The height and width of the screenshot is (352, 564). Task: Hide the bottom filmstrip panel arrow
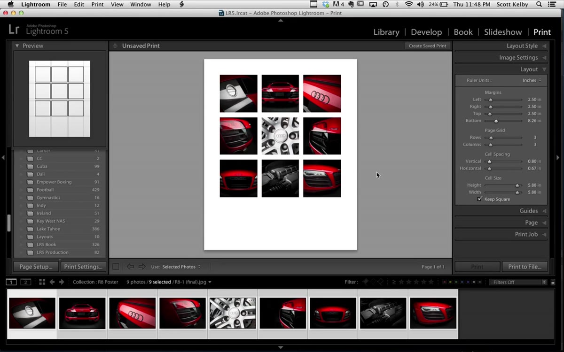coord(281,347)
